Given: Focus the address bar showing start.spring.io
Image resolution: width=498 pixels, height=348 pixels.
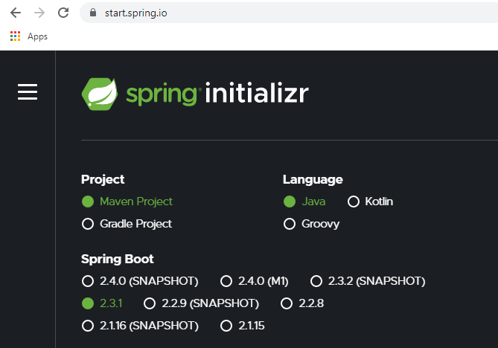Looking at the screenshot, I should pos(288,13).
